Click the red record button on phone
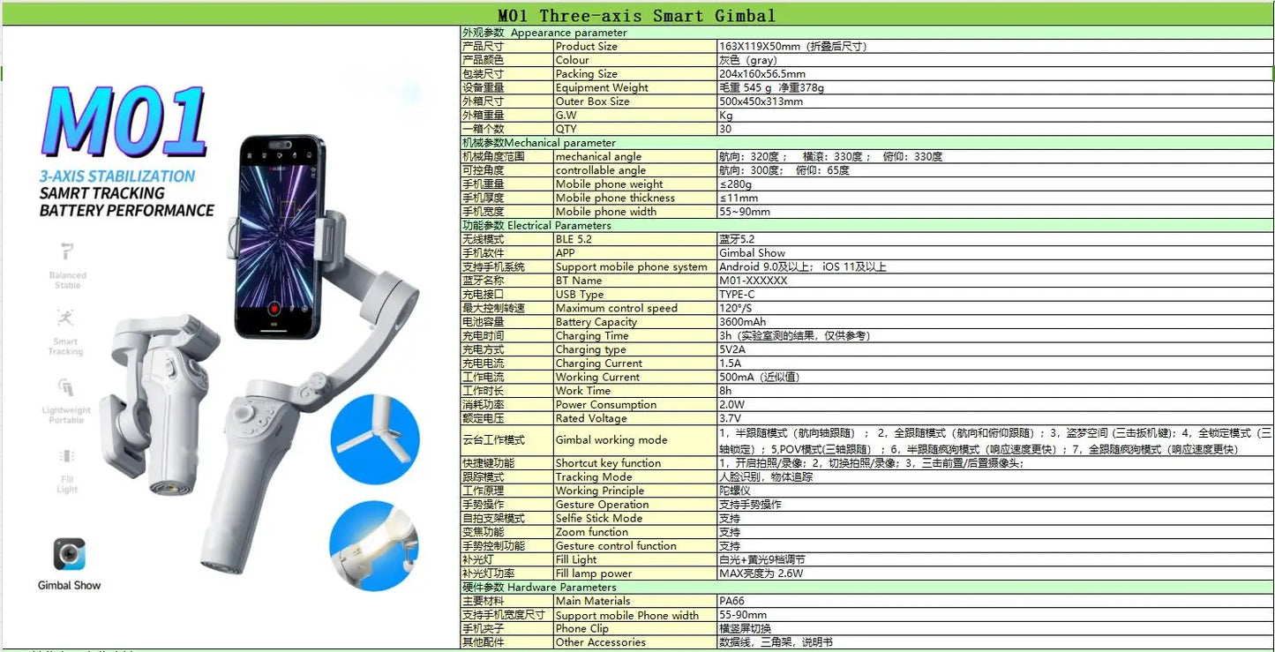This screenshot has height=652, width=1275. pyautogui.click(x=274, y=309)
